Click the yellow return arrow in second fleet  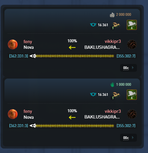click(x=72, y=118)
